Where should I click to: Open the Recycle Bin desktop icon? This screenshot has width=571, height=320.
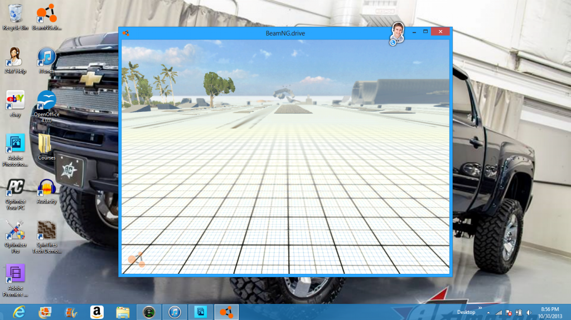15,17
